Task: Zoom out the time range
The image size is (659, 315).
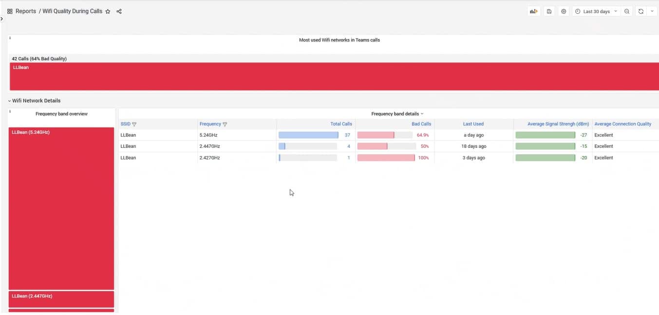Action: tap(627, 11)
